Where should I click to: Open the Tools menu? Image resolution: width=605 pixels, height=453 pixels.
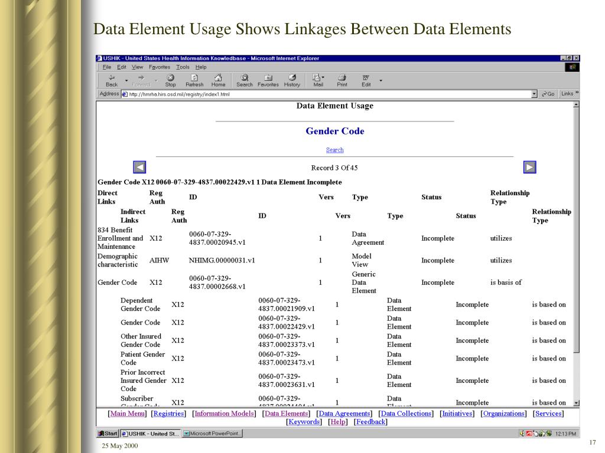click(183, 67)
